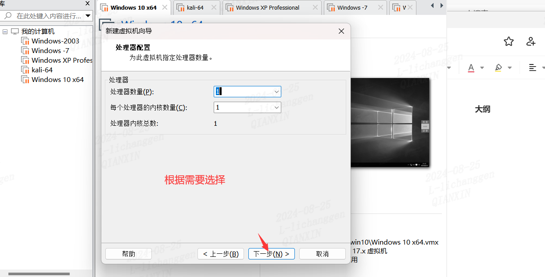Select 我的计算机 root in the library
The height and width of the screenshot is (277, 545).
[x=38, y=32]
